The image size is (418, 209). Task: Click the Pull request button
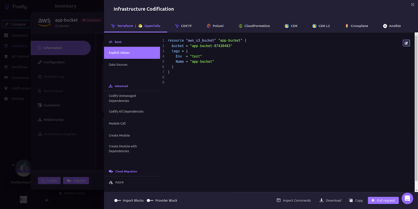(x=383, y=200)
